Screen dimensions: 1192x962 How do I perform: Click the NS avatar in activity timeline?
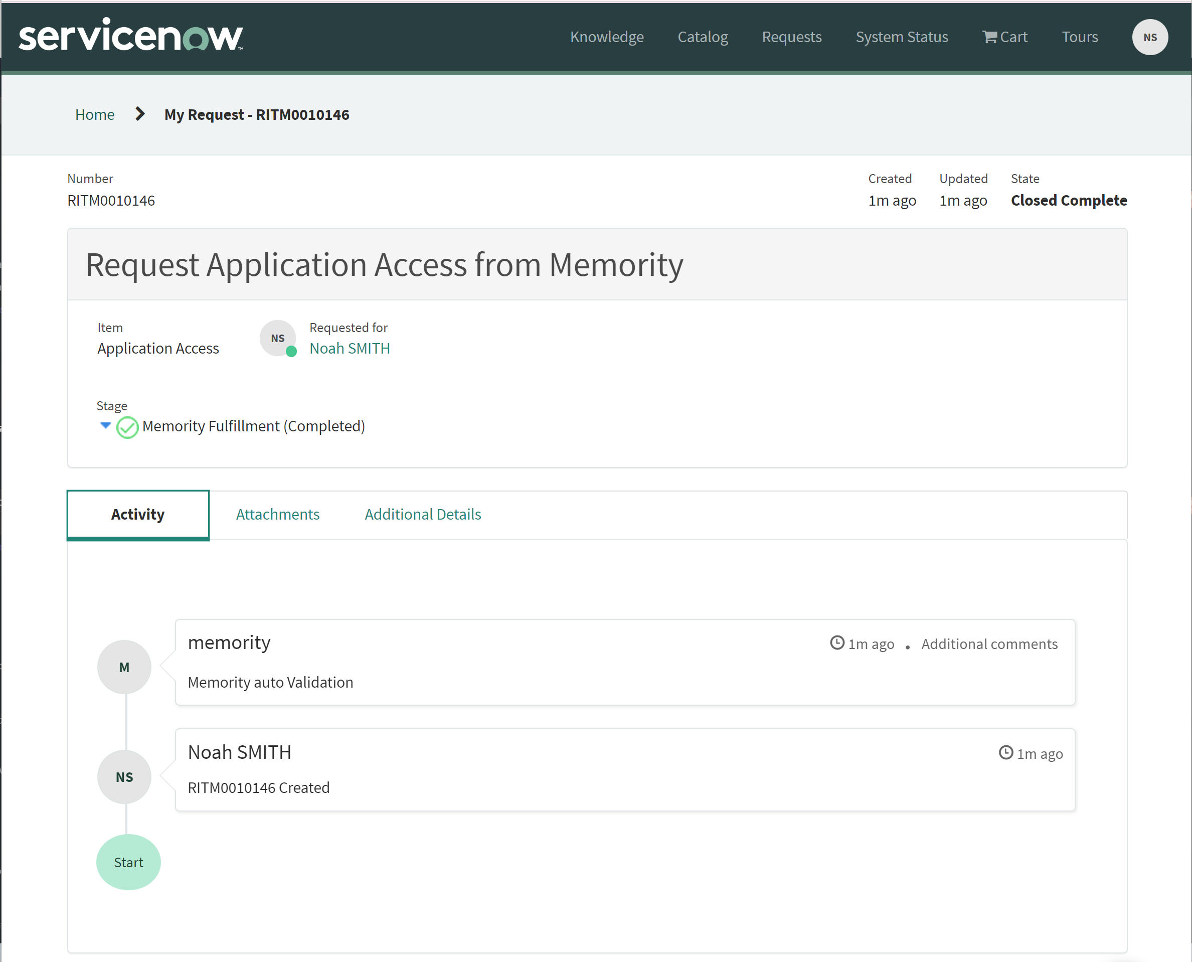click(x=124, y=777)
